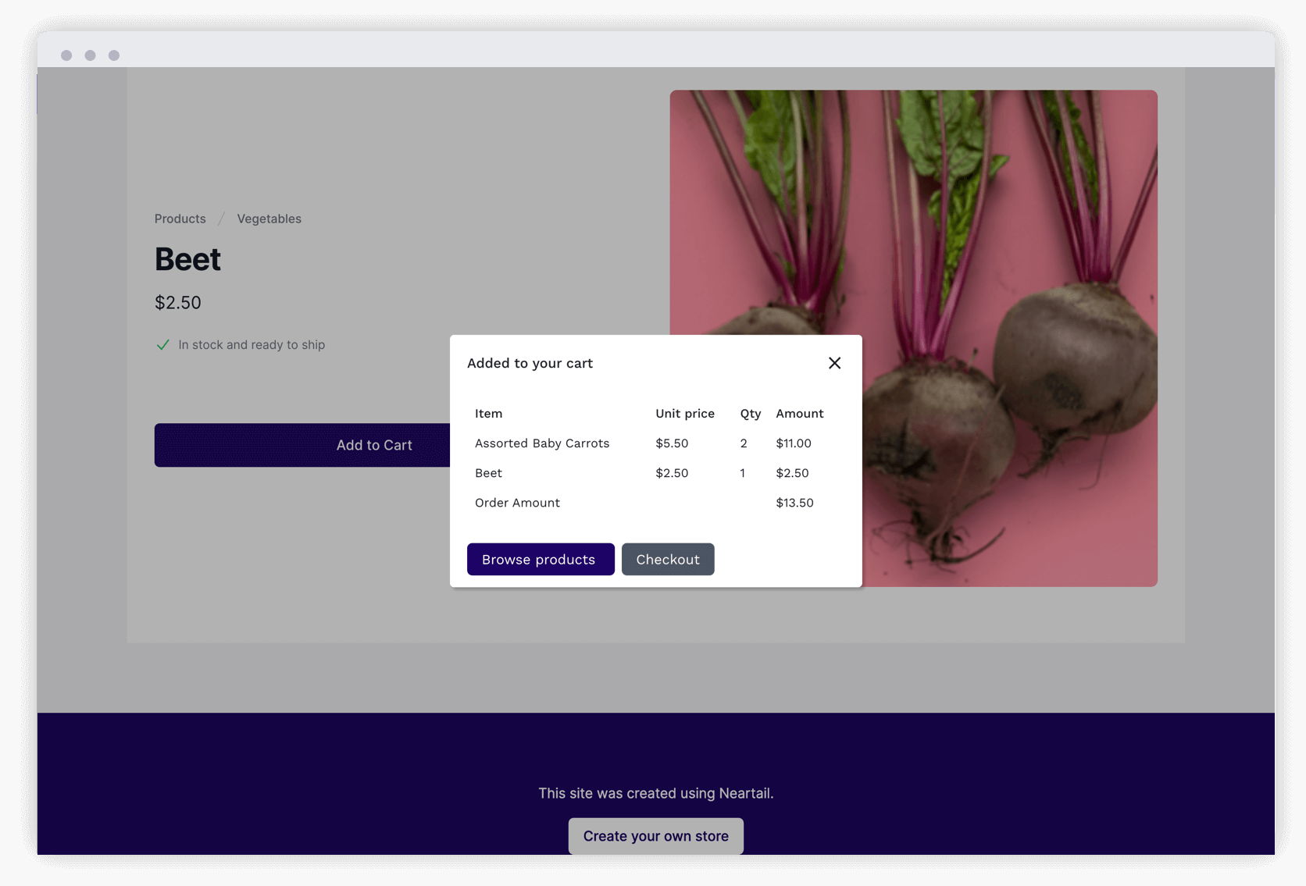The width and height of the screenshot is (1306, 886).
Task: Click the Order Amount total of $13.50
Action: tap(795, 503)
